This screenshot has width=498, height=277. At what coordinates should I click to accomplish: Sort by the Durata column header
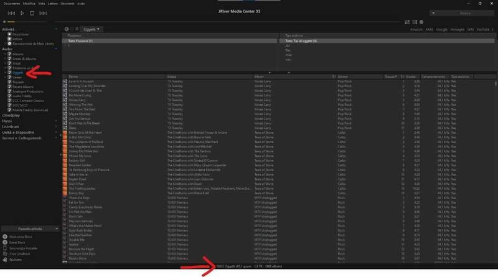click(413, 77)
